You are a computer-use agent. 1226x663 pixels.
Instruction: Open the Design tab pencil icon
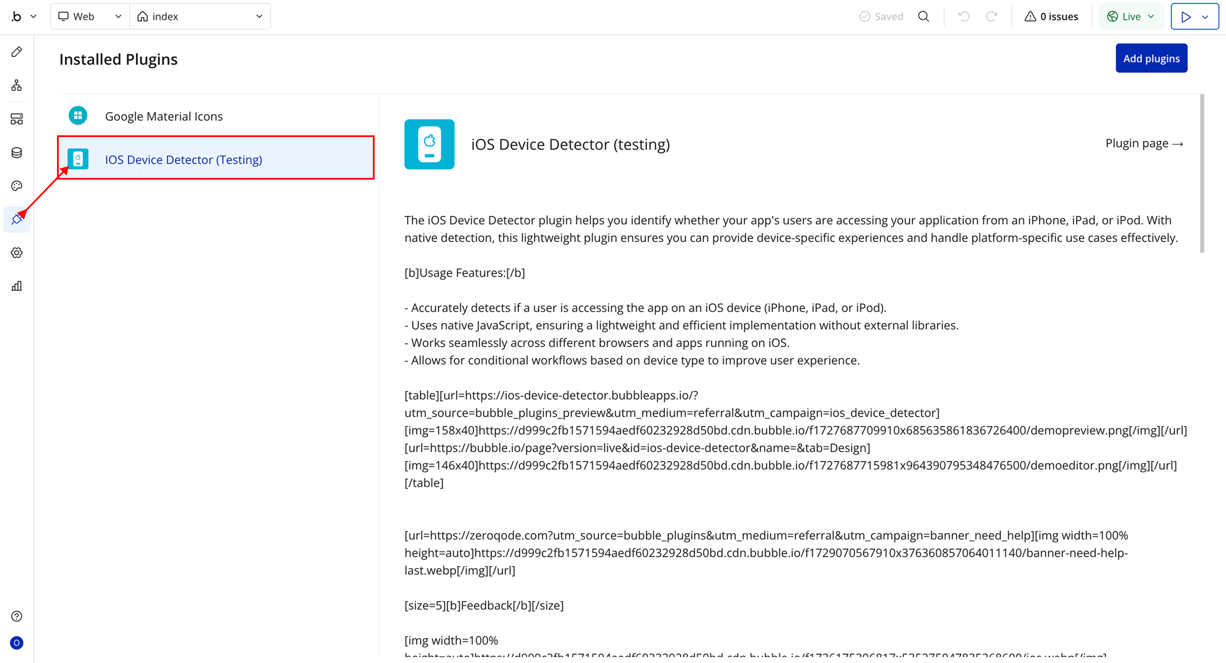point(17,52)
